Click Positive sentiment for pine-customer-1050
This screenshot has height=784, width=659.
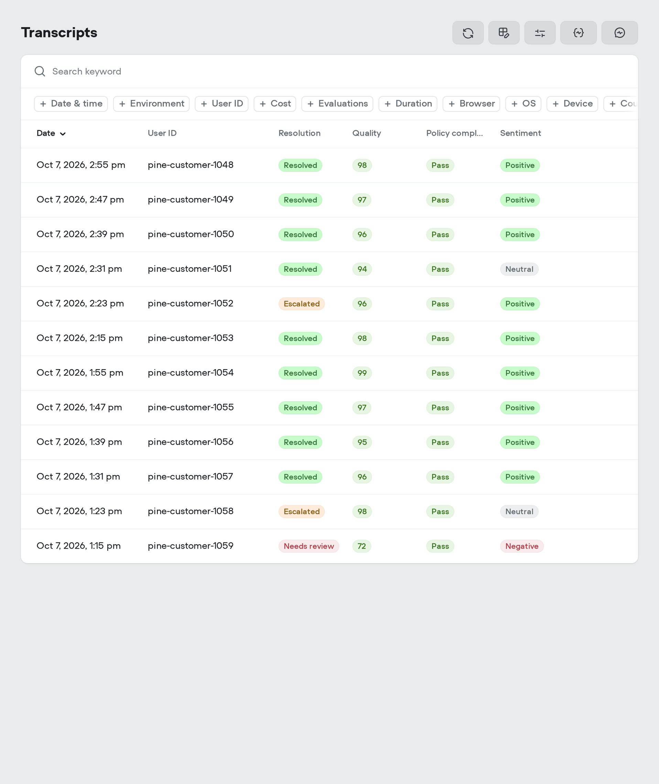pyautogui.click(x=520, y=235)
